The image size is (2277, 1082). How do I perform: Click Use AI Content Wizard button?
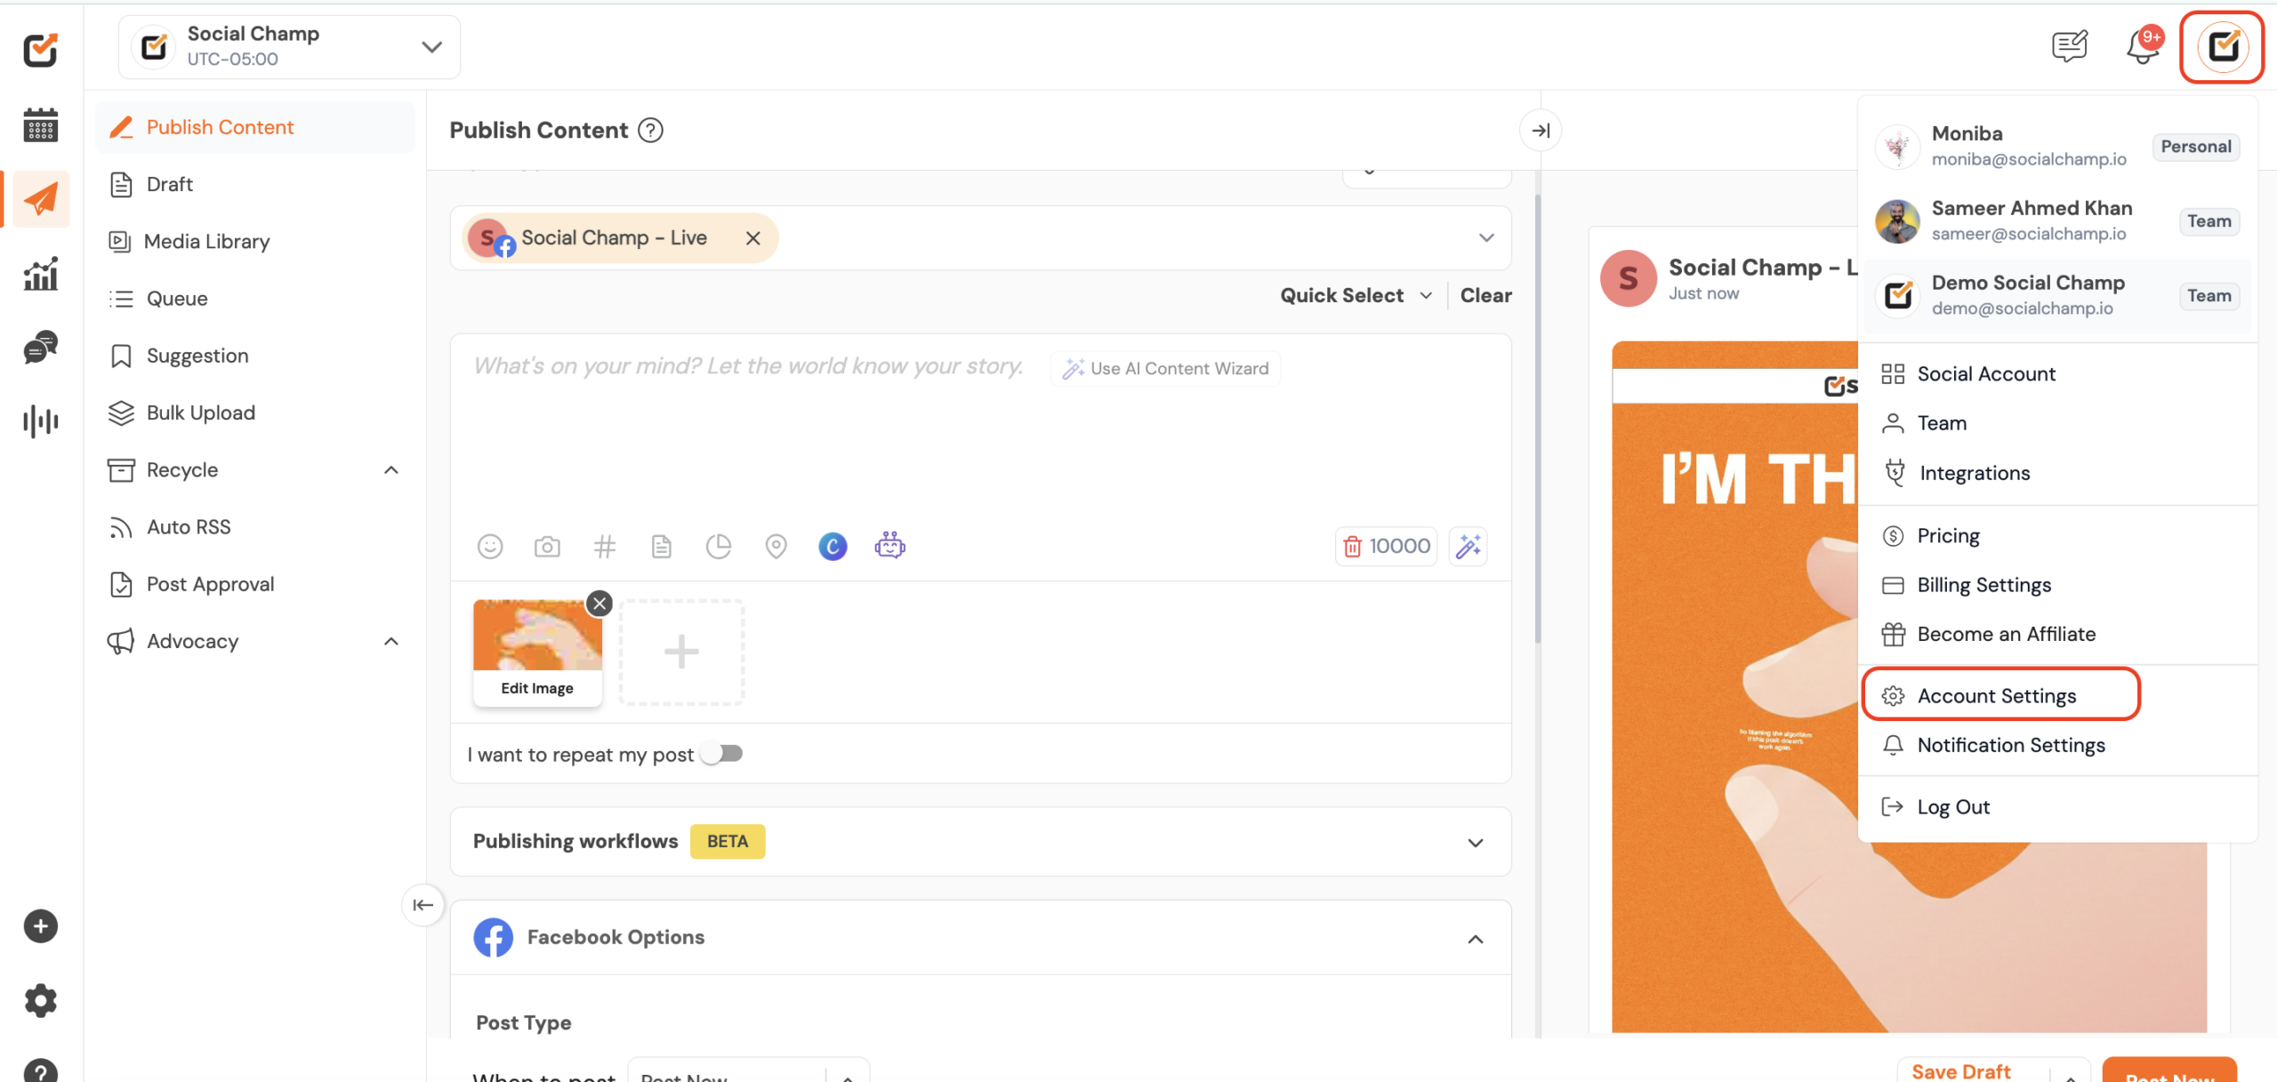point(1166,368)
